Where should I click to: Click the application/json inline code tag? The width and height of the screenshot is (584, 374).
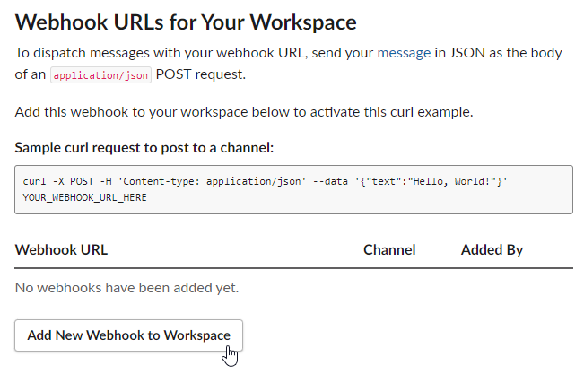(101, 75)
